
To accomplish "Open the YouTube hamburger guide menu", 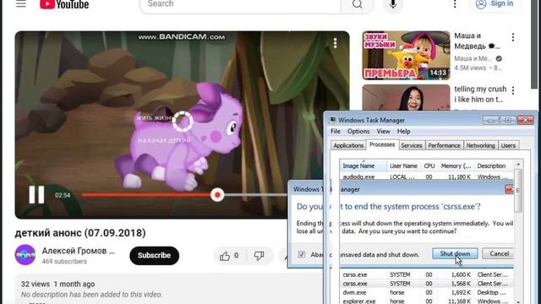I will pyautogui.click(x=21, y=3).
